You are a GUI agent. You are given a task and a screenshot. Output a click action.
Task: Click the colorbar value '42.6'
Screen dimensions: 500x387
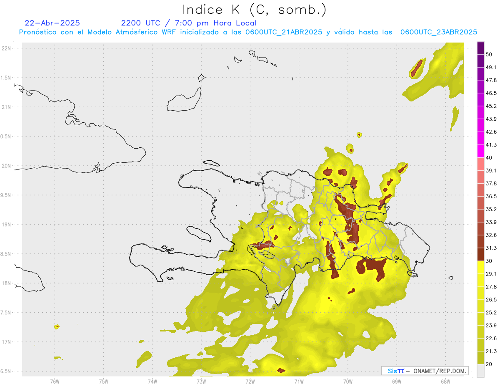click(x=491, y=132)
